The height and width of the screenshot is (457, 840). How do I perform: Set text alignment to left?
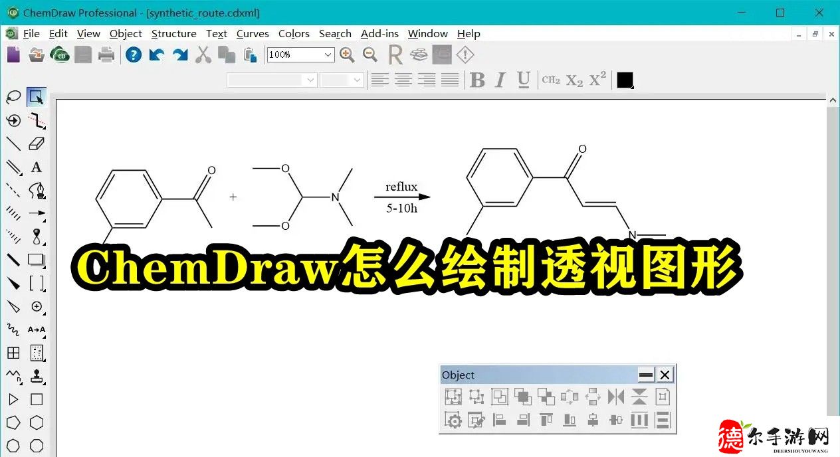(380, 80)
